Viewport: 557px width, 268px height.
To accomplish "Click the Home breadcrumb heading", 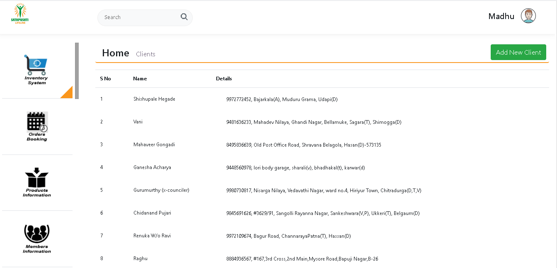I will coord(115,53).
